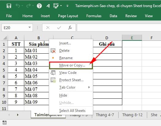Click the Redo arrow icon
The height and width of the screenshot is (126, 161).
tap(29, 6)
